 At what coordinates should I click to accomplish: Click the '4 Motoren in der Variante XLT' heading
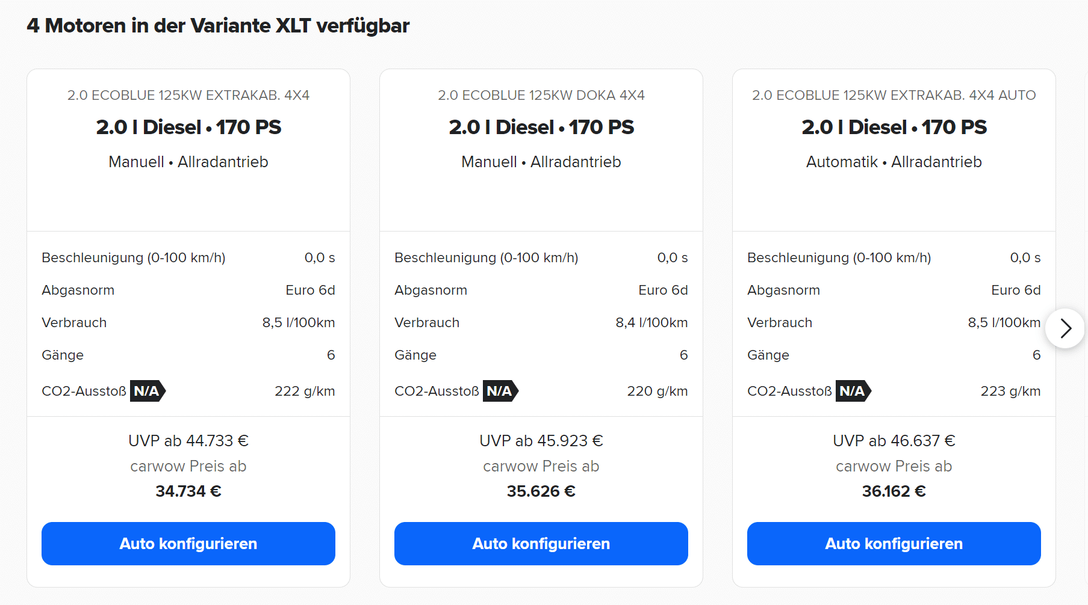pyautogui.click(x=218, y=26)
